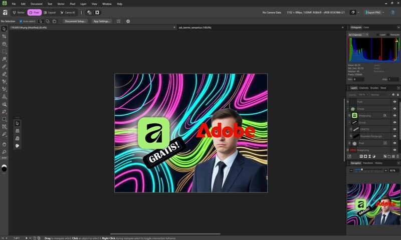Select the Clone stamp tool

(x=4, y=97)
